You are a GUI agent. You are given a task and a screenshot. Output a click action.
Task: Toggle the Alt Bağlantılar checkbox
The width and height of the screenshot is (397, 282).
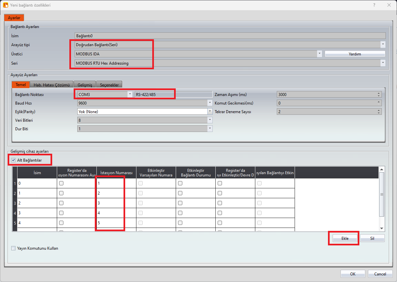click(13, 160)
